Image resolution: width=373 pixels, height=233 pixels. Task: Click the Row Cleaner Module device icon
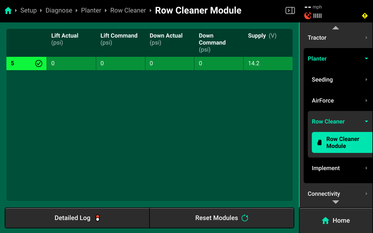pos(319,142)
